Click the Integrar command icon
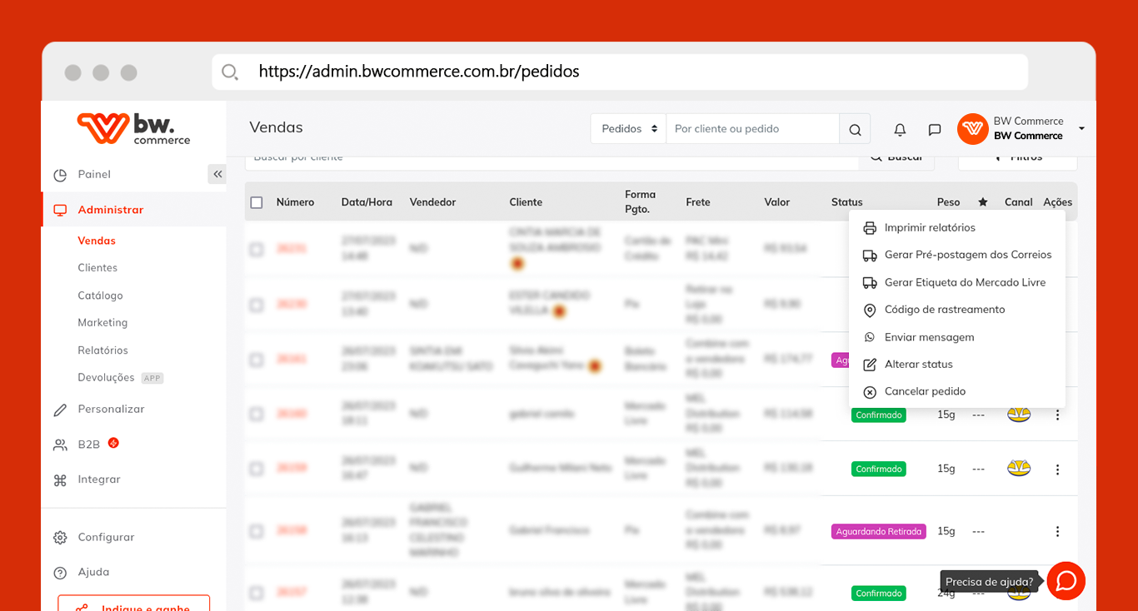Image resolution: width=1138 pixels, height=611 pixels. click(60, 480)
